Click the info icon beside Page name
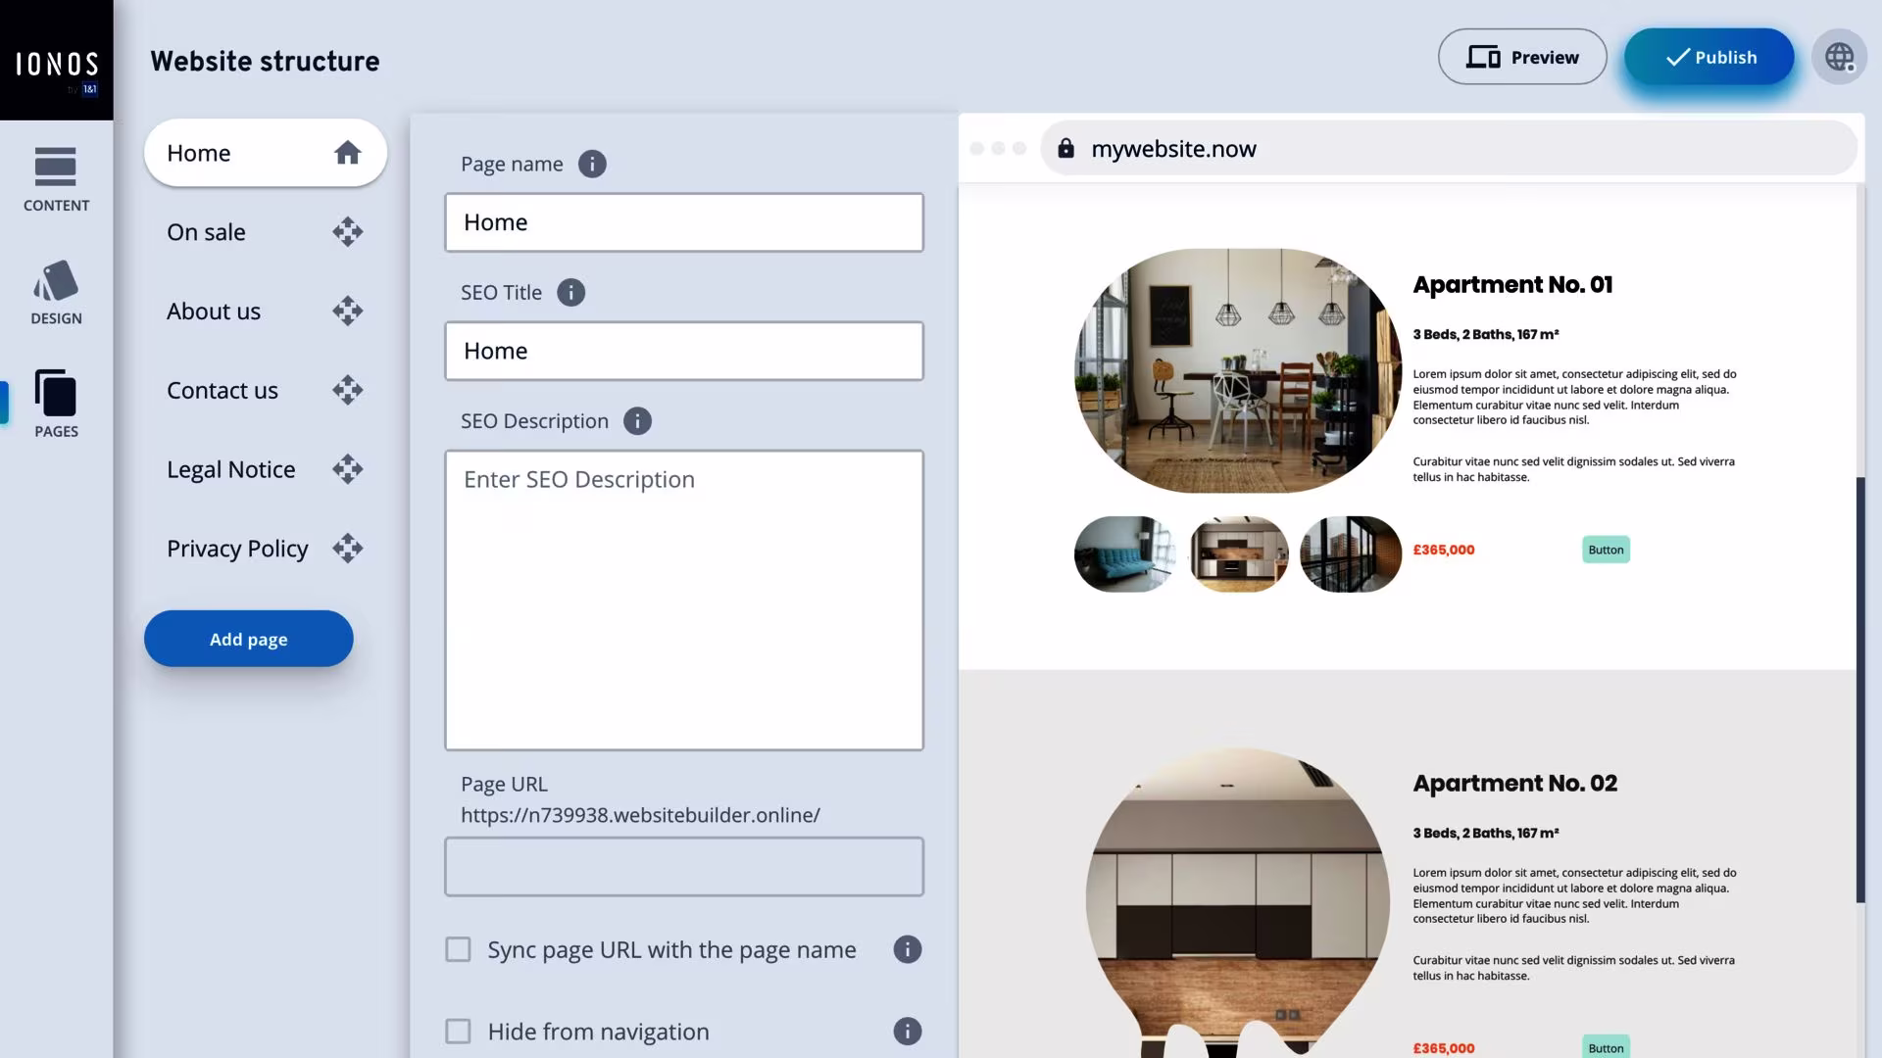 592,164
